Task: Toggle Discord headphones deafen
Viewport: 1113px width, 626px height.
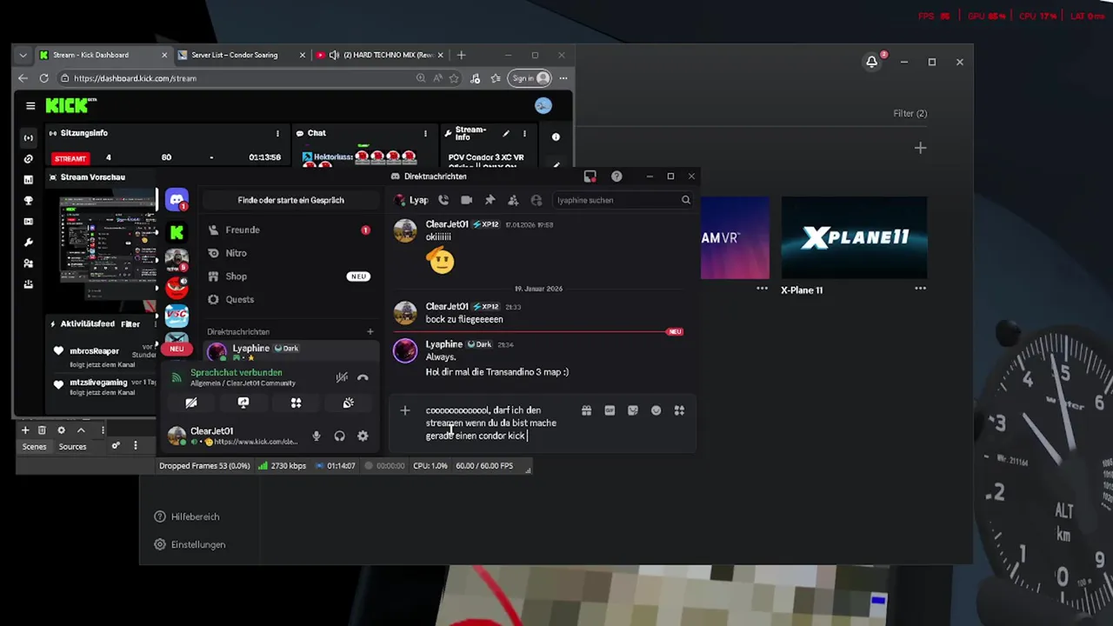Action: tap(339, 436)
